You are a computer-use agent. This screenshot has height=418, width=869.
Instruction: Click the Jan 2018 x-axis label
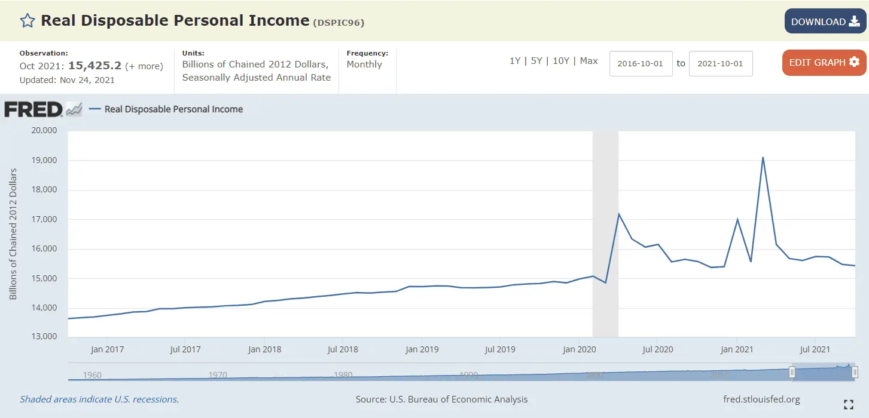[264, 349]
